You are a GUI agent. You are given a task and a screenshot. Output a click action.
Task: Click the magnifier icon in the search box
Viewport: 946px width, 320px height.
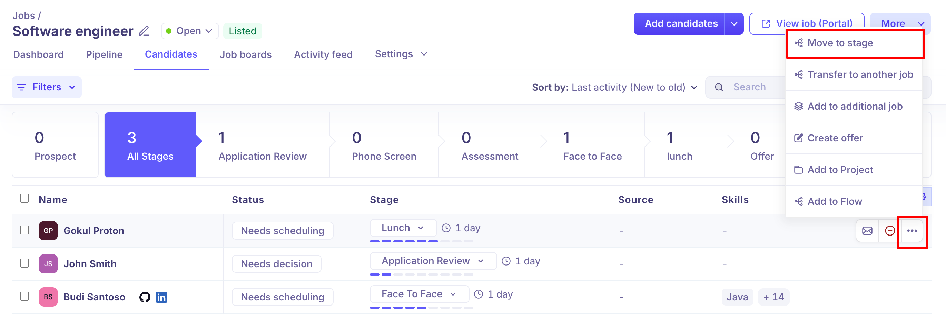point(719,87)
